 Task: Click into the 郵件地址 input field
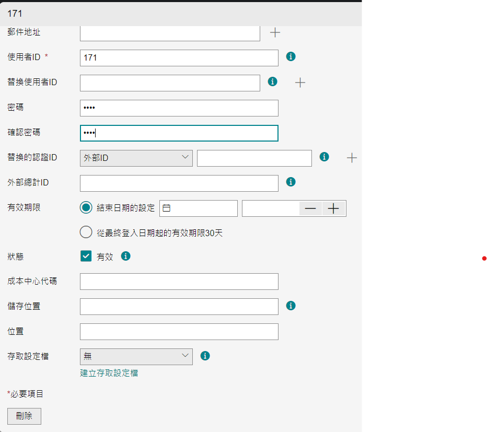tap(170, 33)
